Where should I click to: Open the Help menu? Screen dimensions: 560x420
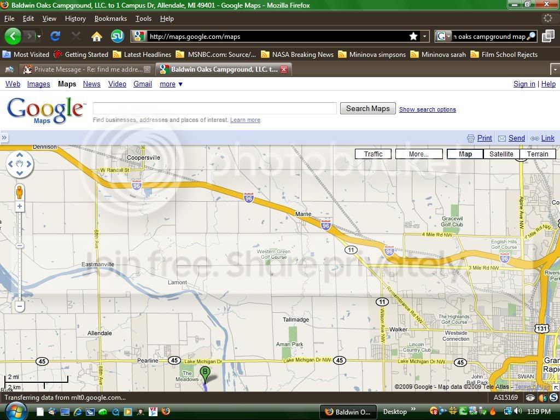click(x=167, y=19)
